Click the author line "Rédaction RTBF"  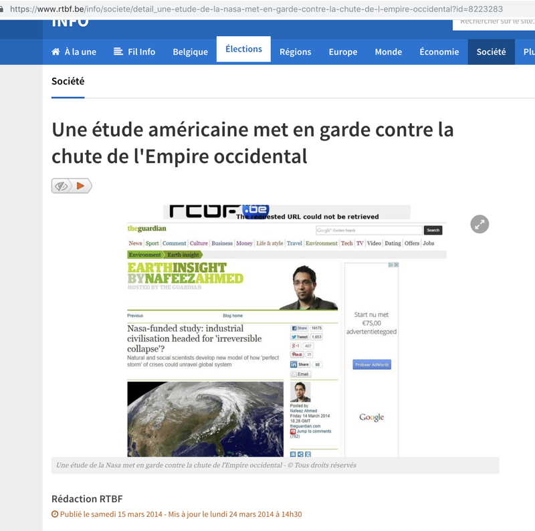pyautogui.click(x=87, y=499)
